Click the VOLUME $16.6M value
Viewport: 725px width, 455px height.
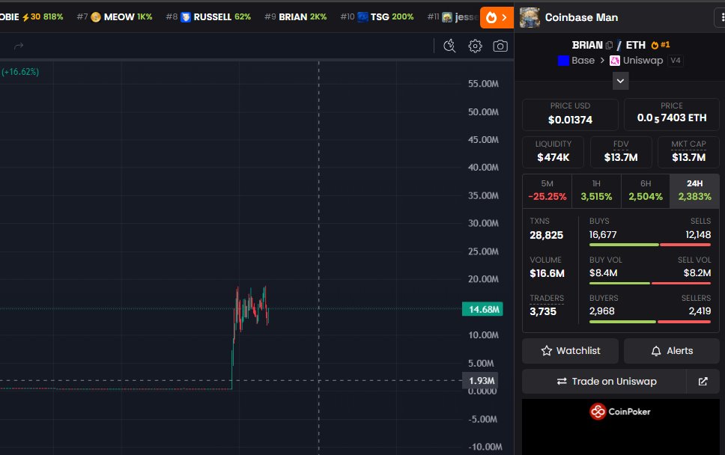(547, 273)
